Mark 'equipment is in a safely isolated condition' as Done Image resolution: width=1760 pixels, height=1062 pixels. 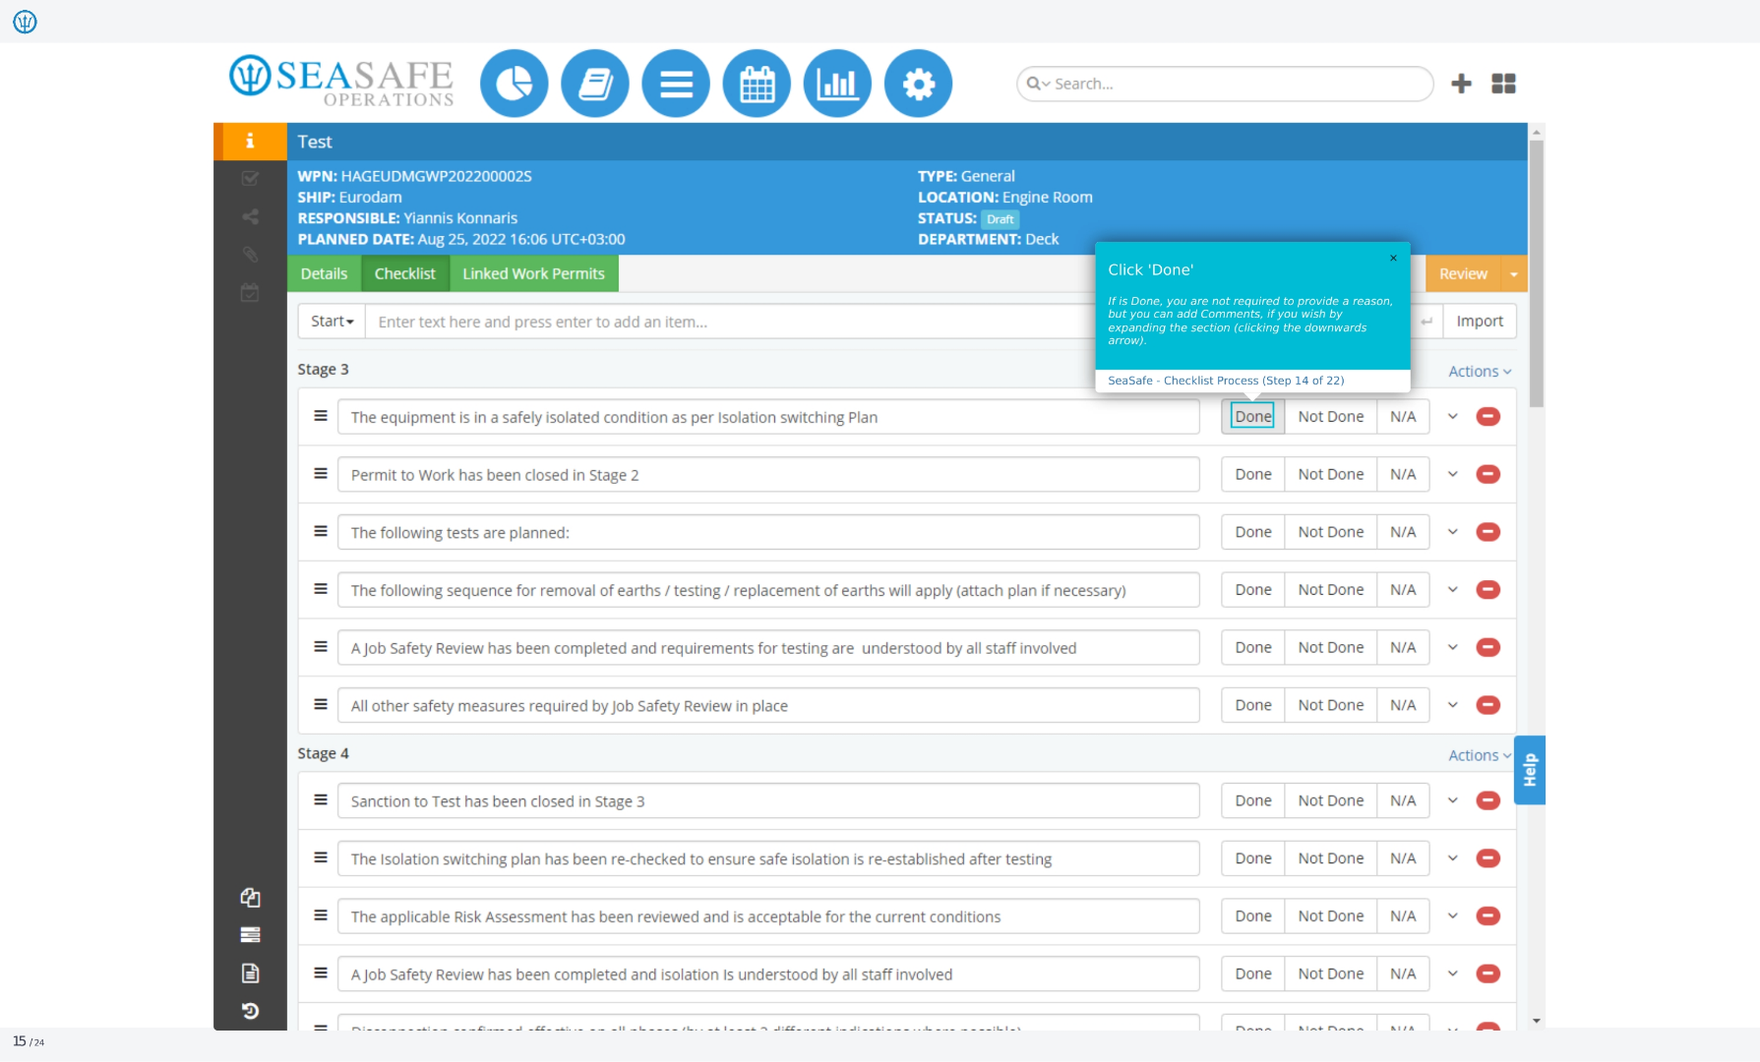point(1253,417)
